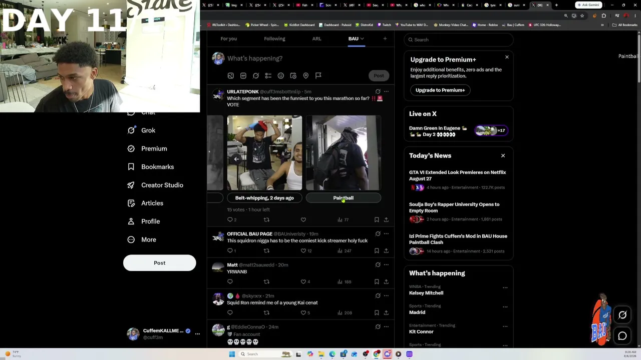Open Articles in the sidebar

tap(145, 203)
